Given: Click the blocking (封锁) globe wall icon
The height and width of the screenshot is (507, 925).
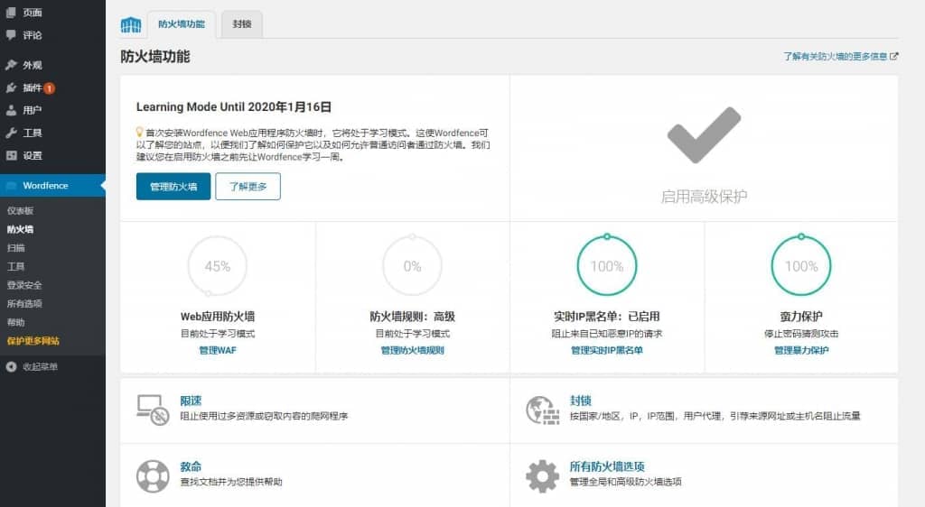Looking at the screenshot, I should (x=542, y=409).
